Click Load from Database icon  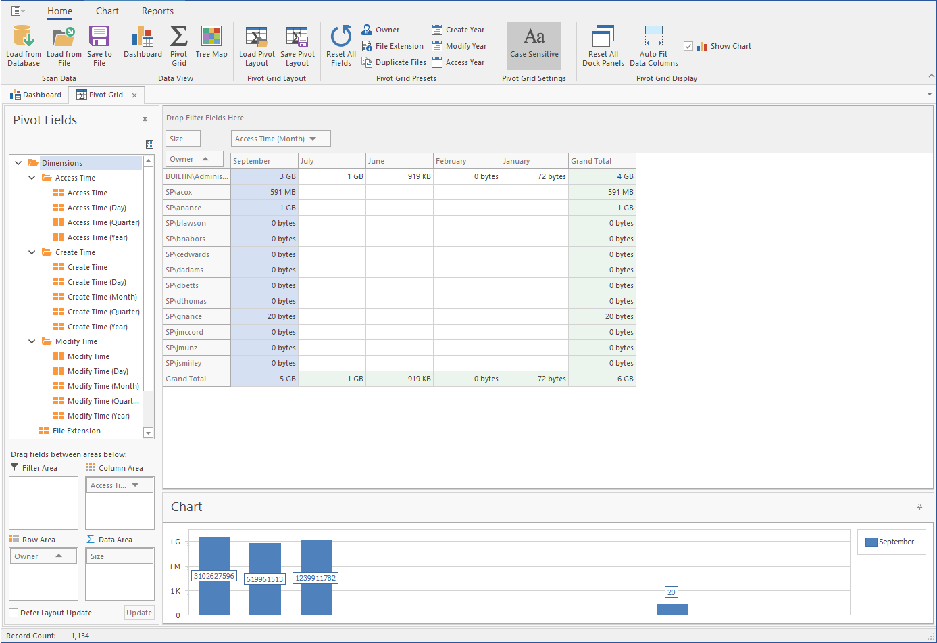coord(23,38)
